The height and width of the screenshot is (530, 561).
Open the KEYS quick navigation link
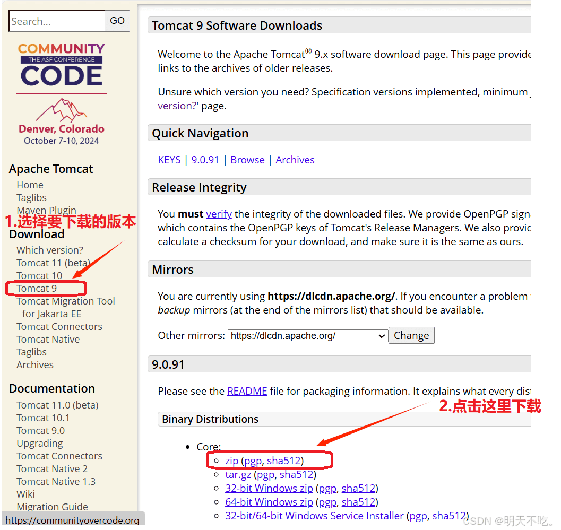coord(169,160)
